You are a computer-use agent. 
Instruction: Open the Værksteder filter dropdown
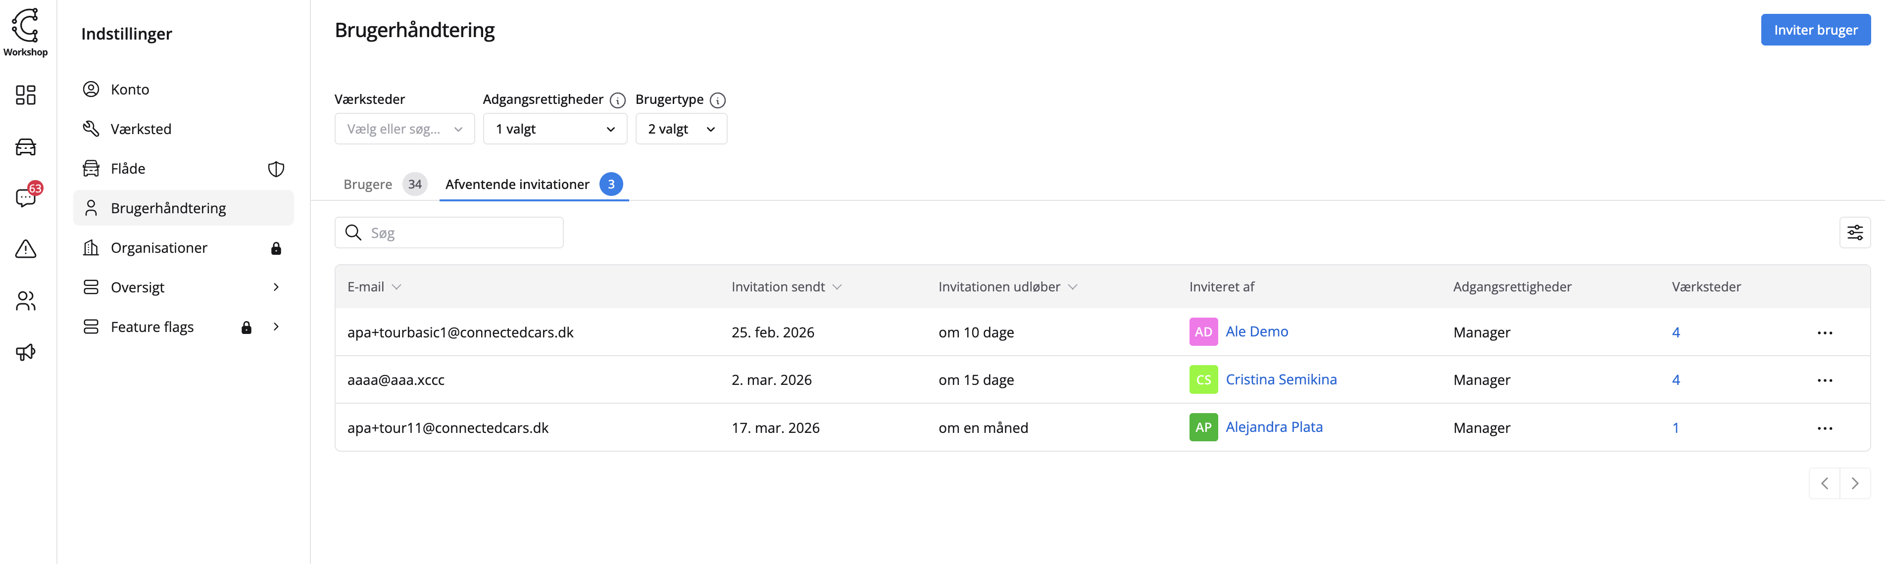(404, 130)
